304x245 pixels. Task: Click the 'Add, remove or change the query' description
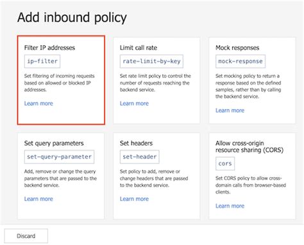point(60,178)
